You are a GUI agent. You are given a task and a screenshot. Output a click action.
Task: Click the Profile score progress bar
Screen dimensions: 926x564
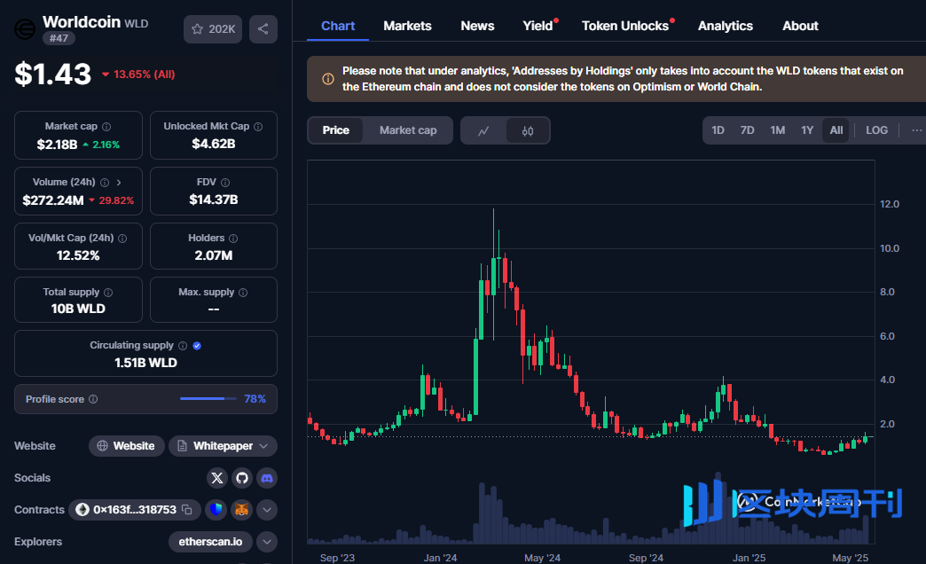[x=208, y=399]
